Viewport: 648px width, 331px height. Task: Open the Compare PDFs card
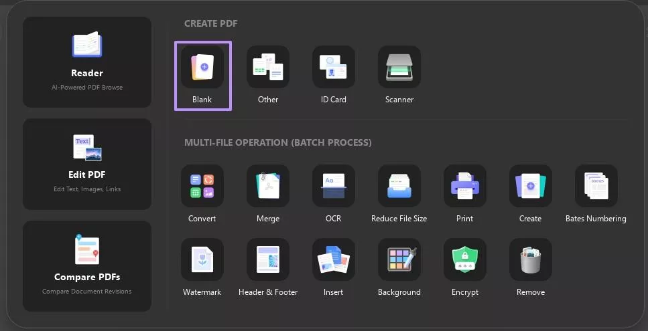(87, 266)
